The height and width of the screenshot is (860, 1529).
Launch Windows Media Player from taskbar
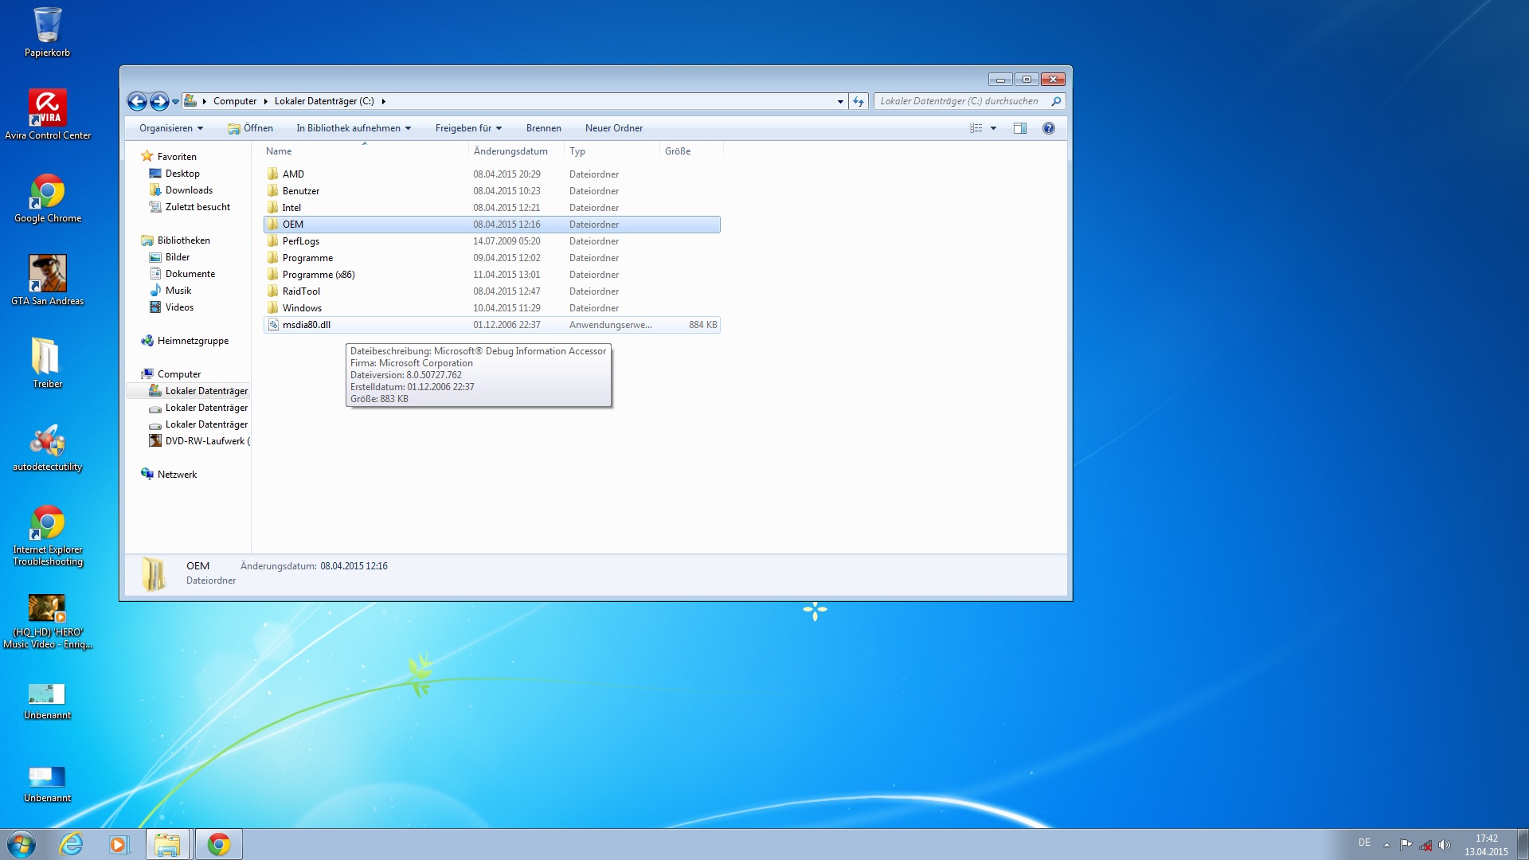point(119,844)
